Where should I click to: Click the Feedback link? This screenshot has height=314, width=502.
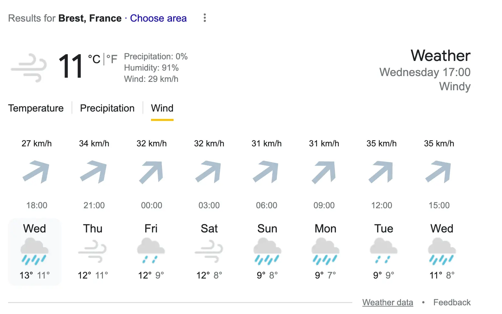452,302
